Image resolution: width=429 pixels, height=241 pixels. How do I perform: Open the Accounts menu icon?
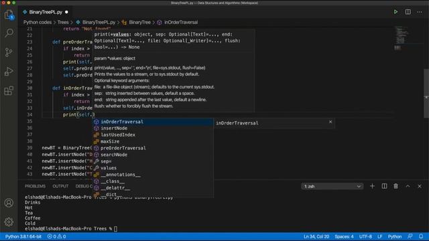click(x=9, y=203)
